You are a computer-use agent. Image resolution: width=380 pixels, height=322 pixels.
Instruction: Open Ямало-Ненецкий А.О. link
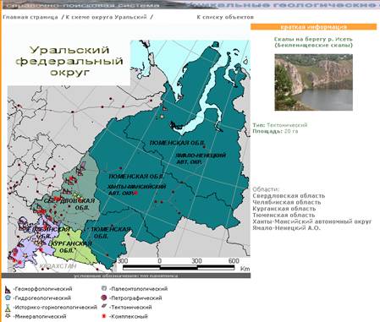(x=286, y=228)
